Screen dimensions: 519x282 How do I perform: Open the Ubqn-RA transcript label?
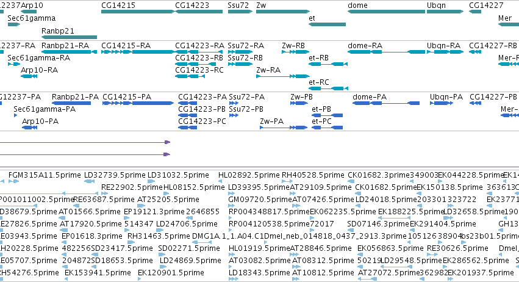point(443,45)
